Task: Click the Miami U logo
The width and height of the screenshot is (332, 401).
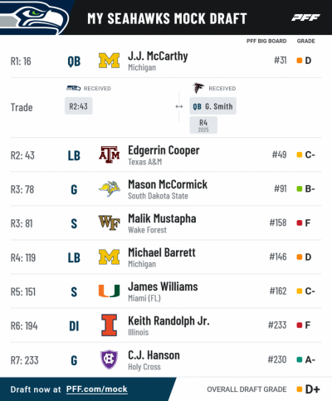Action: [109, 291]
